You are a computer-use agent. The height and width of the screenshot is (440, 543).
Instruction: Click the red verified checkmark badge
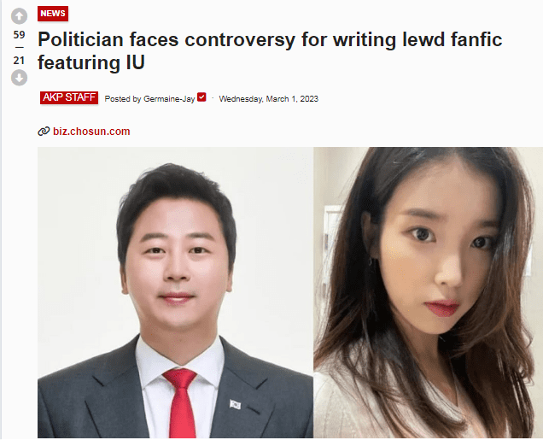tap(201, 97)
